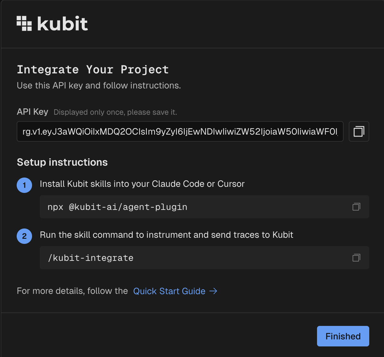Focus the API key text field
Screen dimensions: 384x357
click(x=180, y=131)
